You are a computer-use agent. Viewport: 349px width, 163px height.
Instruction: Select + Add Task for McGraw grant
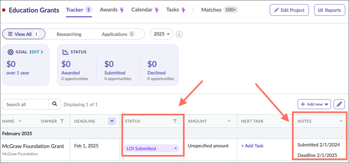[x=252, y=146]
